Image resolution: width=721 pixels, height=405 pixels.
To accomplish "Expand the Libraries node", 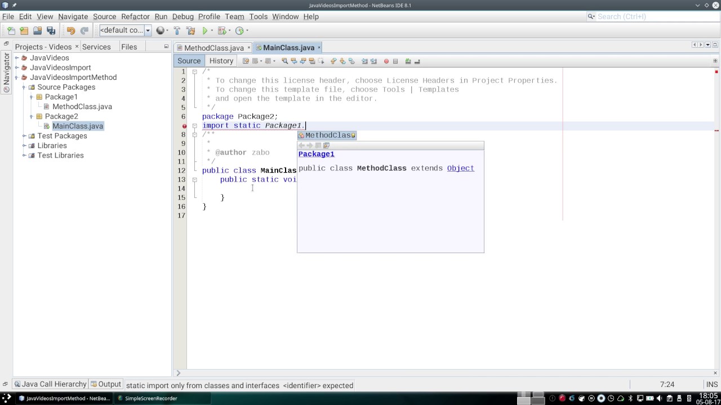I will [x=24, y=146].
